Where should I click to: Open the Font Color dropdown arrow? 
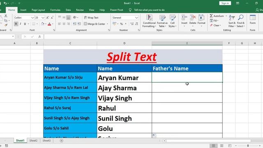(x=53, y=24)
